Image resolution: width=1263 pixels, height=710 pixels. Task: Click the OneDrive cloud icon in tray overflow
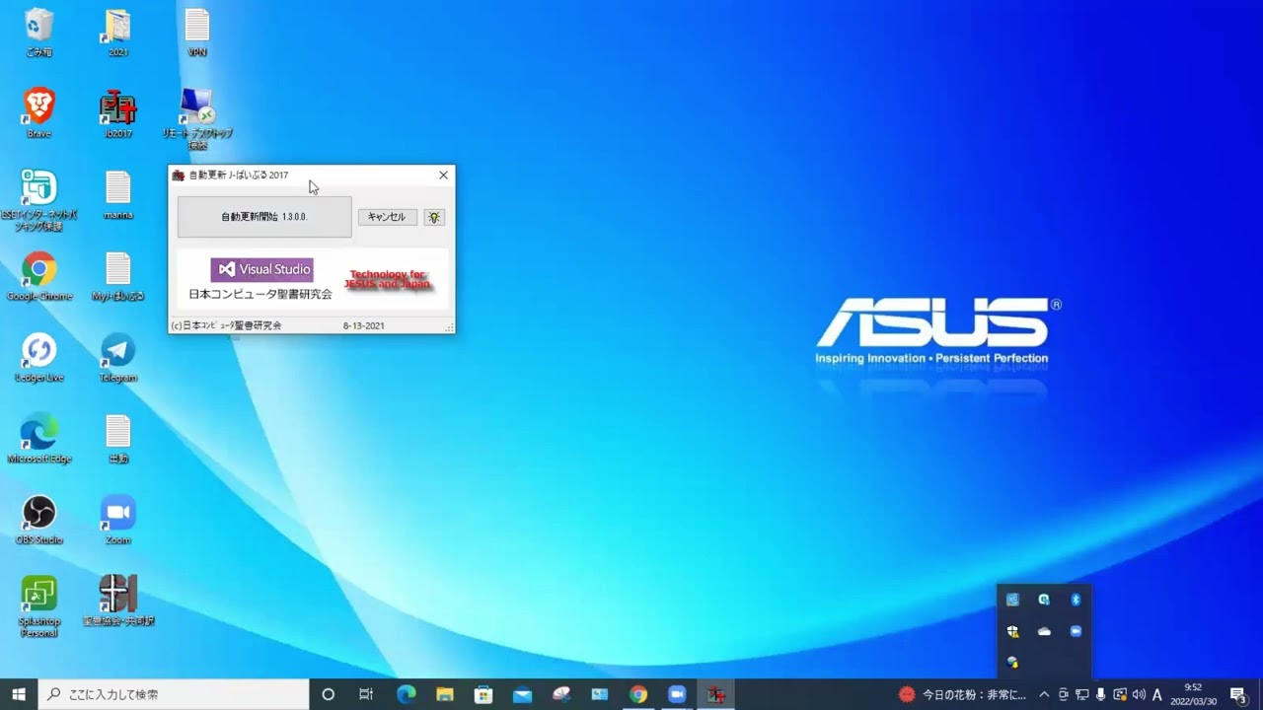tap(1044, 631)
